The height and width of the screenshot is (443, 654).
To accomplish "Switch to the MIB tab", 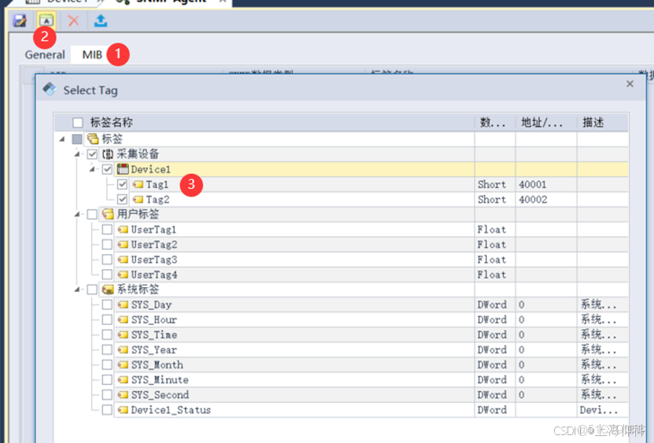I will [92, 54].
